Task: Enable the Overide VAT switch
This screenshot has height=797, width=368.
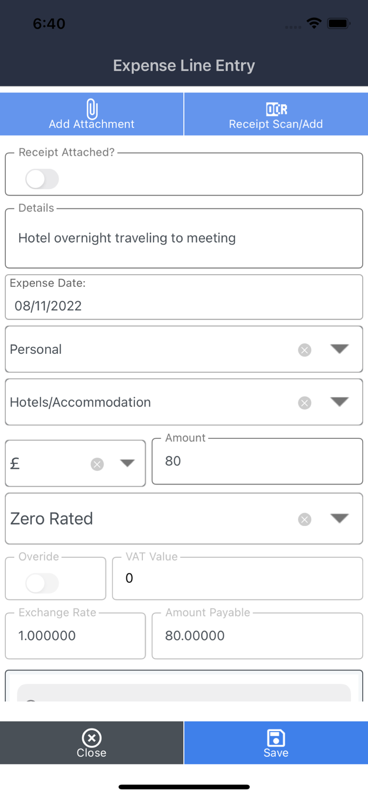Action: (42, 583)
